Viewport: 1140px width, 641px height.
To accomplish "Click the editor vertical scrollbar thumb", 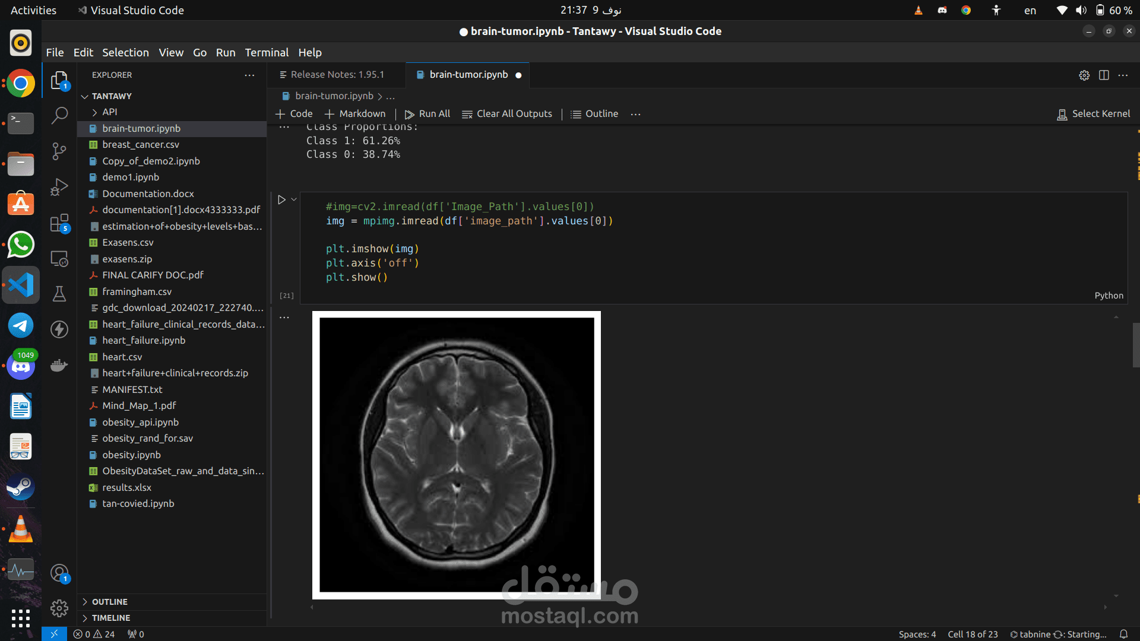I will point(1135,344).
